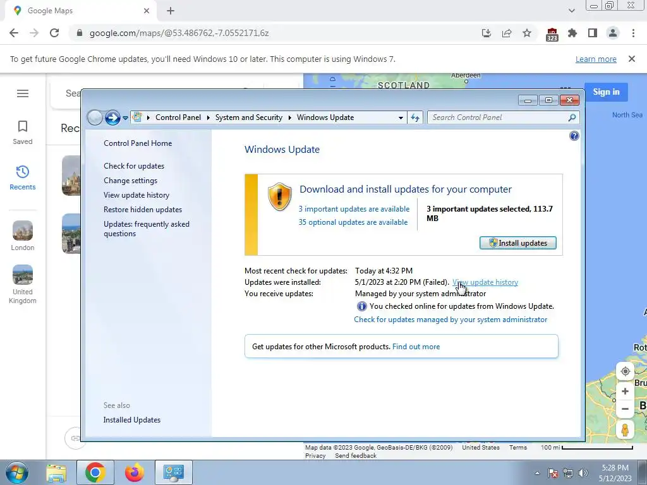The height and width of the screenshot is (485, 647).
Task: Launch Firefox from taskbar
Action: (135, 472)
